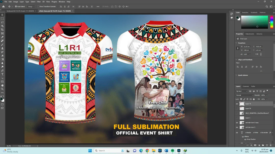Hide the red-star-icon-3 layer
This screenshot has height=154, width=275.
237,127
